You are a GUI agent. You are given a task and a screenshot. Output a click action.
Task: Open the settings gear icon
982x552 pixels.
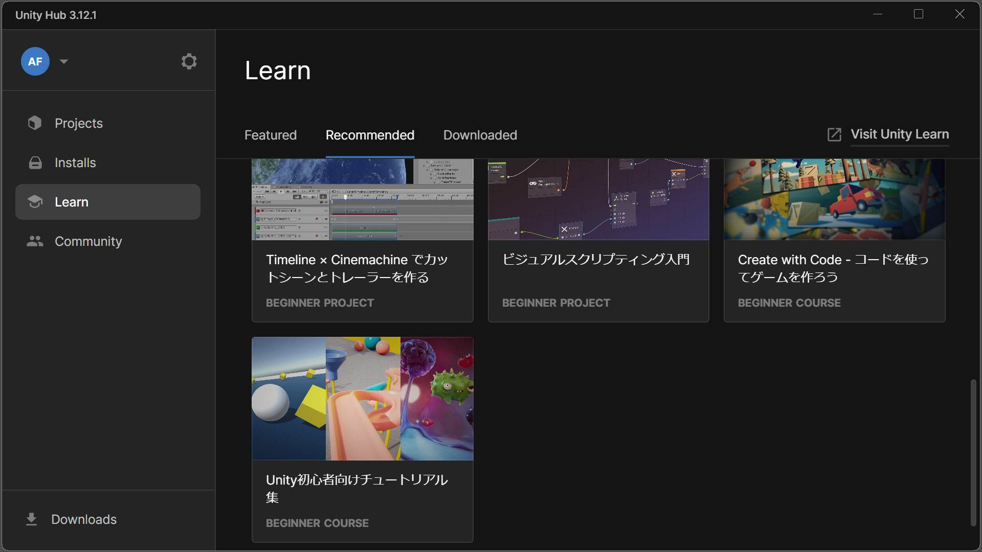(x=189, y=61)
